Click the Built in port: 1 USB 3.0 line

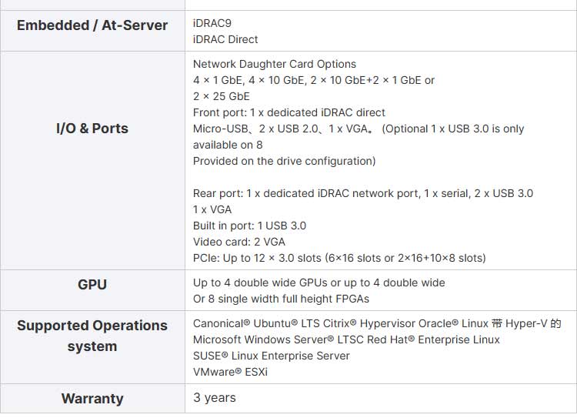click(249, 226)
